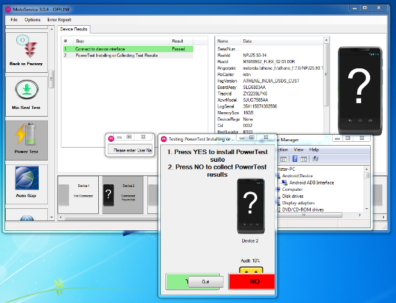The height and width of the screenshot is (303, 396).
Task: Click the properties pane icon left of Help icon
Action: pos(284,159)
